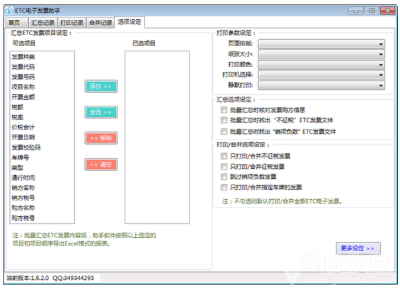The height and width of the screenshot is (288, 400).
Task: Toggle 批量汇总时找出"销项负数"ETC发票文件 checkbox
Action: (x=224, y=131)
